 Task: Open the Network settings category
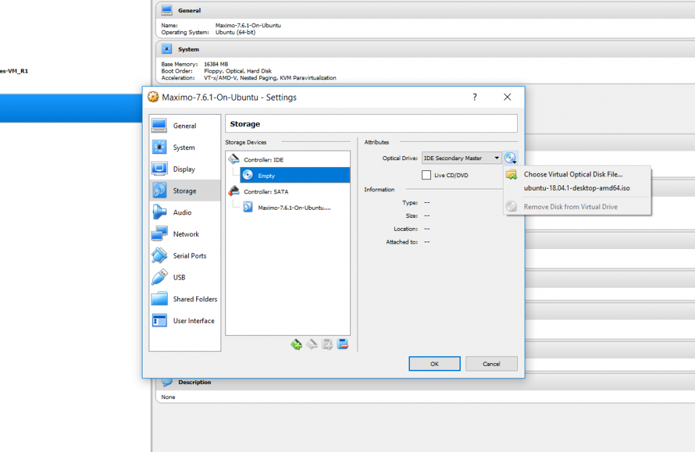185,234
